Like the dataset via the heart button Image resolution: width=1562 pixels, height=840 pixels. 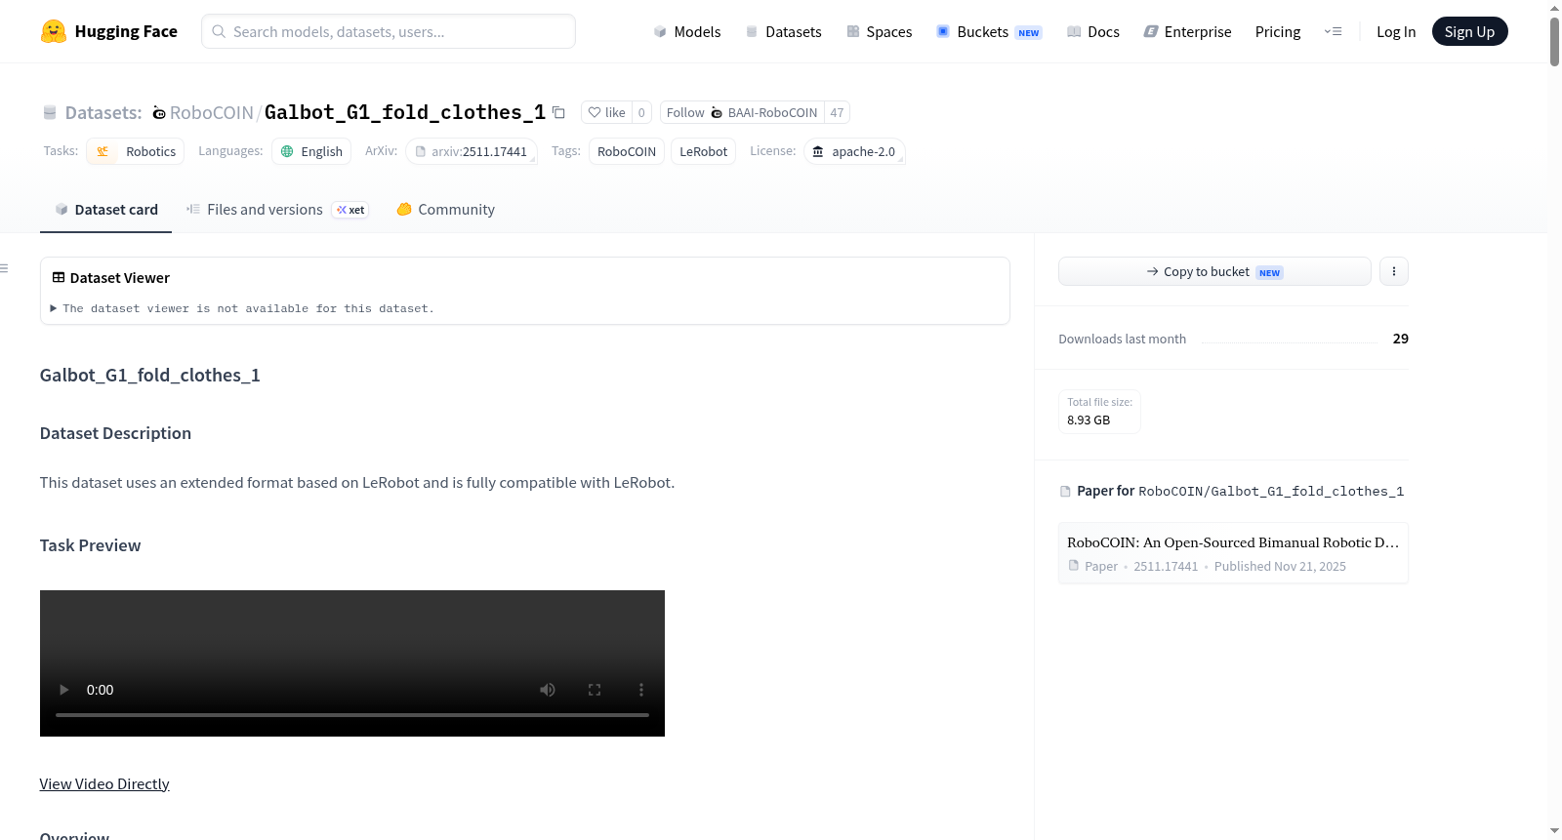[x=606, y=112]
